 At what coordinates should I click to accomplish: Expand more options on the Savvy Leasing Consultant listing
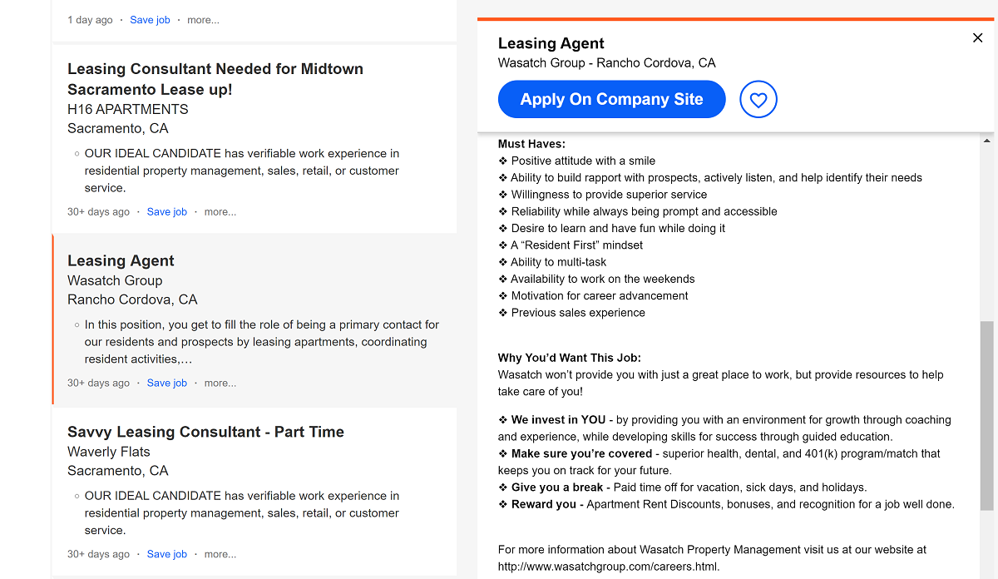(220, 553)
